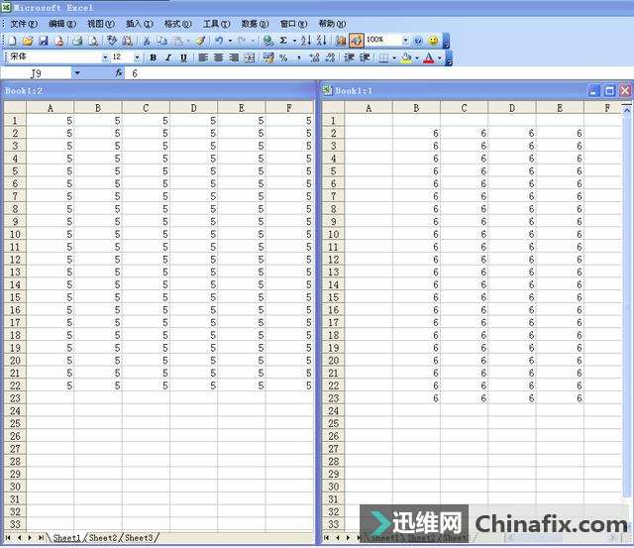
Task: Click the Cut scissors icon
Action: 147,41
